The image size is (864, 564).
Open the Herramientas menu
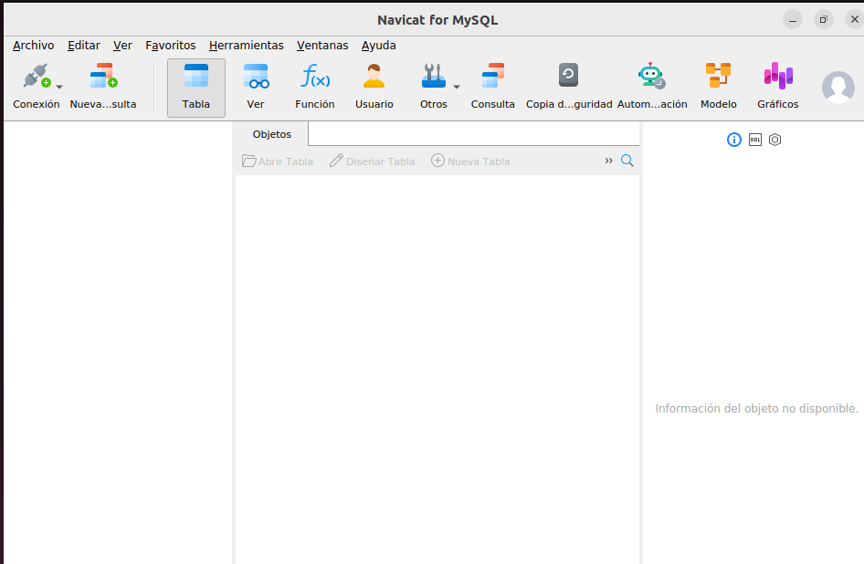(246, 45)
